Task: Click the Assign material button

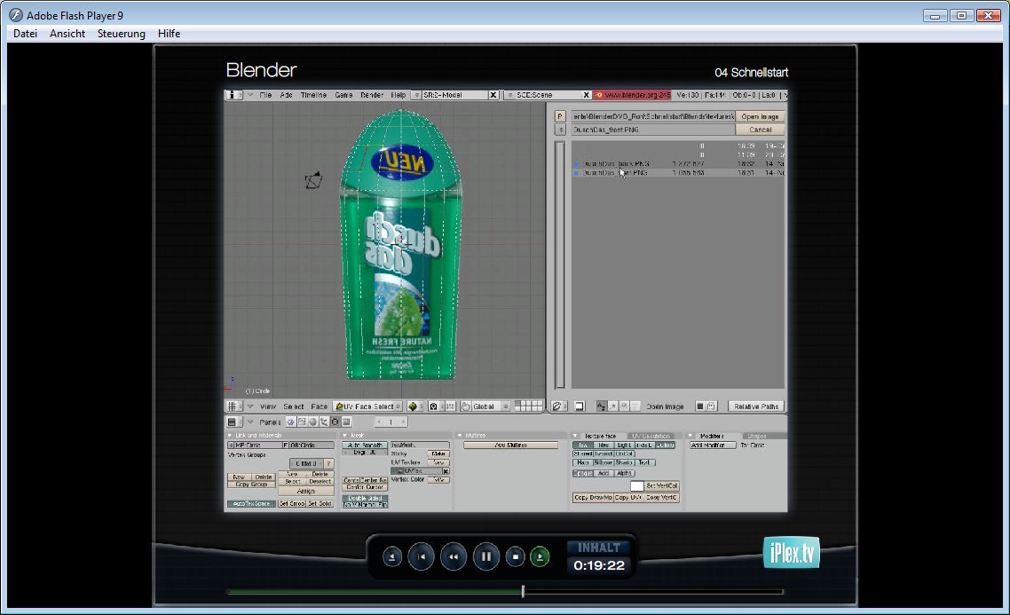Action: (306, 491)
